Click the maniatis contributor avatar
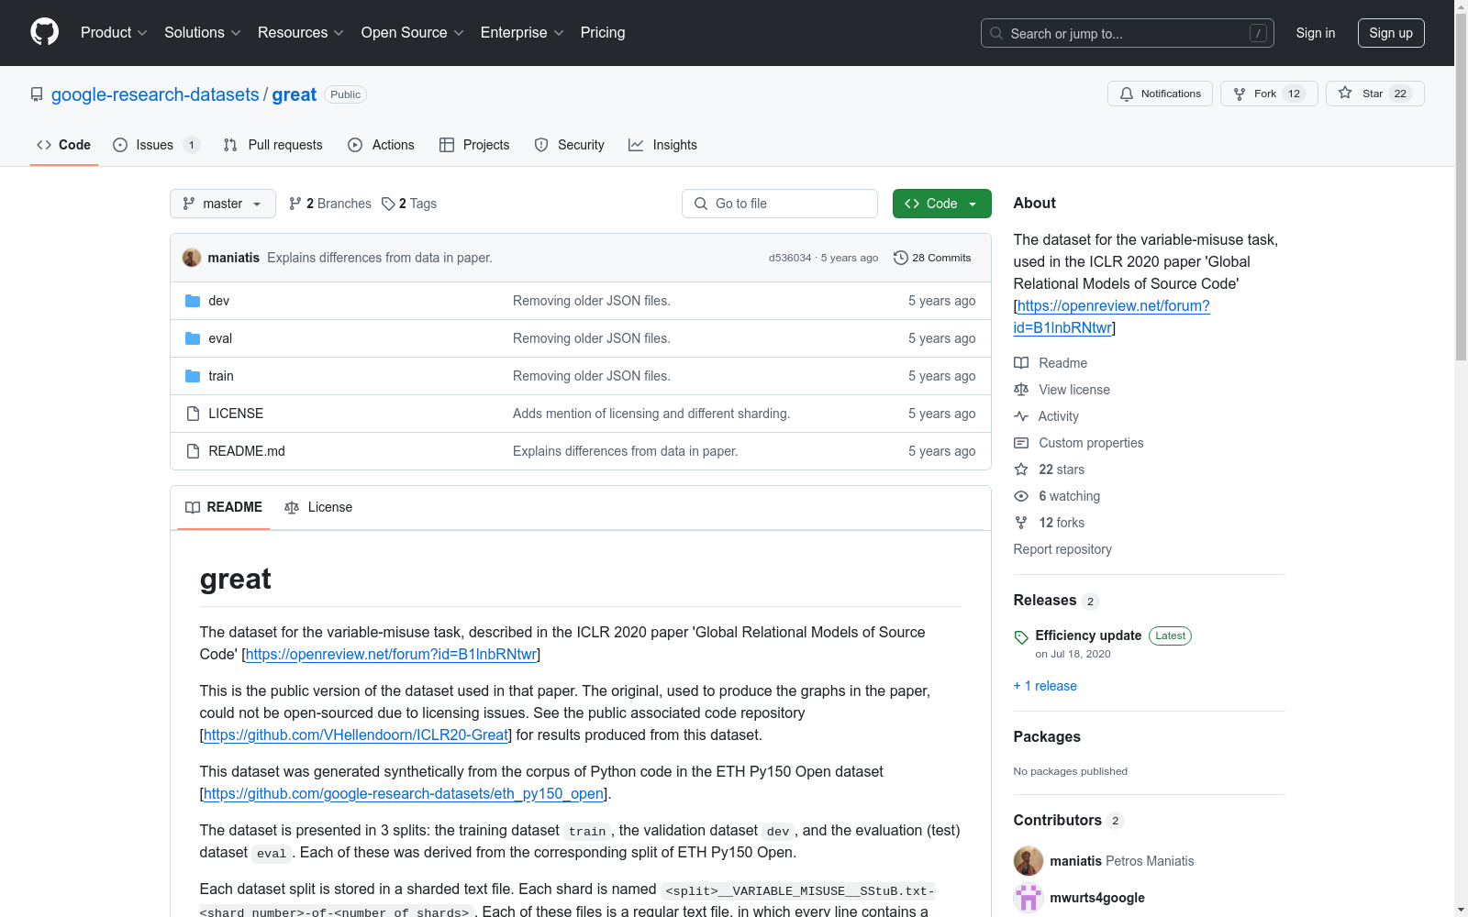This screenshot has width=1468, height=917. coord(1029,861)
